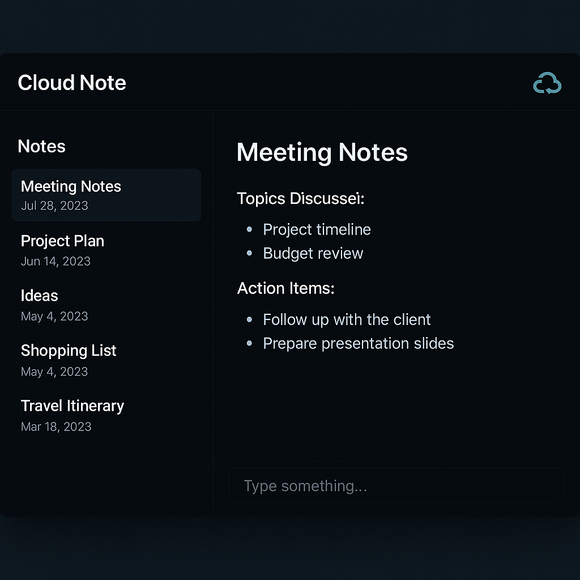Click the cloud sync icon

pyautogui.click(x=547, y=83)
